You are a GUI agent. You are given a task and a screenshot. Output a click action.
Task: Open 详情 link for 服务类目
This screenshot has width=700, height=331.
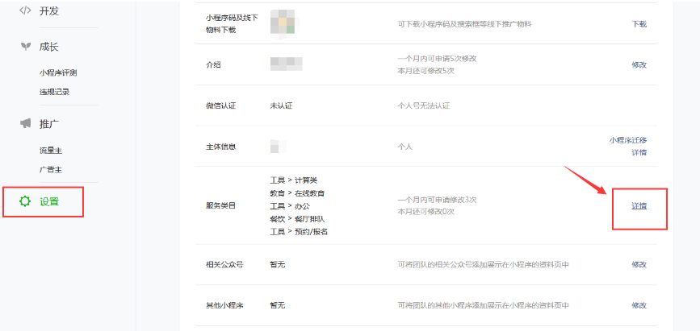639,205
